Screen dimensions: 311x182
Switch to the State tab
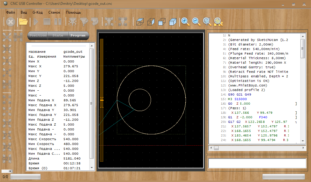(58, 35)
